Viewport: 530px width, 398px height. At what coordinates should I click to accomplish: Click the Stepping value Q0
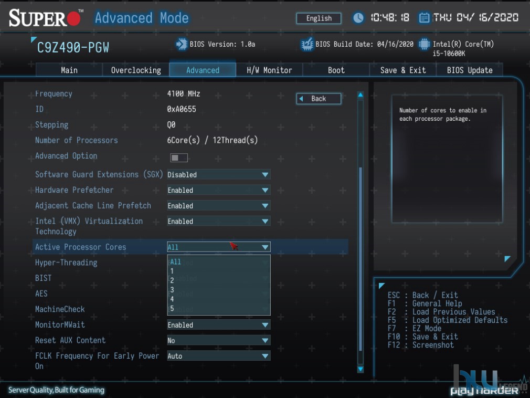[x=171, y=124]
